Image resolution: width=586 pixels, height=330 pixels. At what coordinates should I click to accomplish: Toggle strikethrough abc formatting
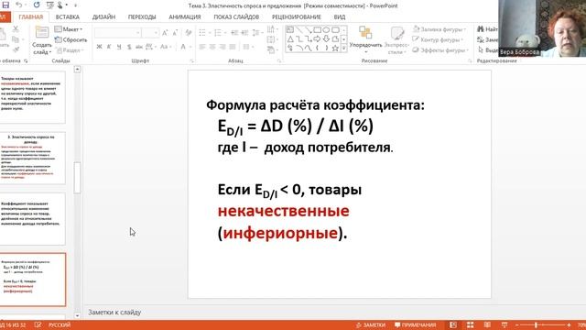(x=138, y=47)
